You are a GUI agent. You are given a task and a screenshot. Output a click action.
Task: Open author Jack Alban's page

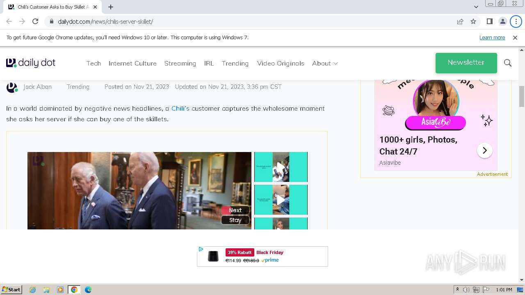tap(37, 87)
